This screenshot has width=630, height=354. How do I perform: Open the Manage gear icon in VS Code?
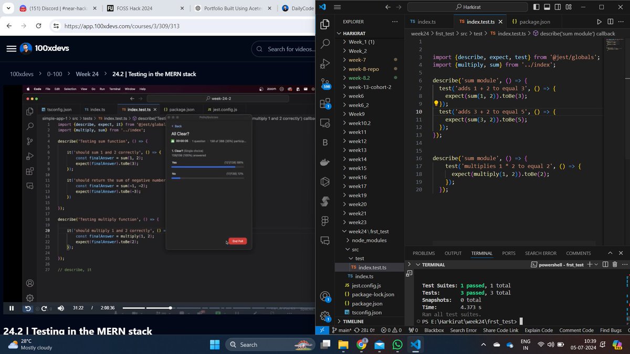click(325, 316)
